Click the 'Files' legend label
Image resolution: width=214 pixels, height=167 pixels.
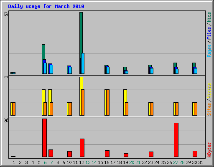pos(209,33)
